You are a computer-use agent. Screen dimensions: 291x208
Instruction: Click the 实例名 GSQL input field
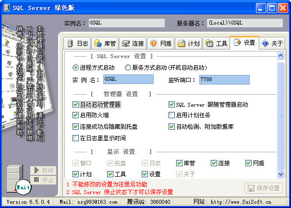coord(128,79)
